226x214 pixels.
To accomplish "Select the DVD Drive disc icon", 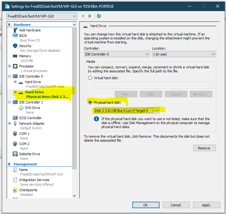I will 21,108.
